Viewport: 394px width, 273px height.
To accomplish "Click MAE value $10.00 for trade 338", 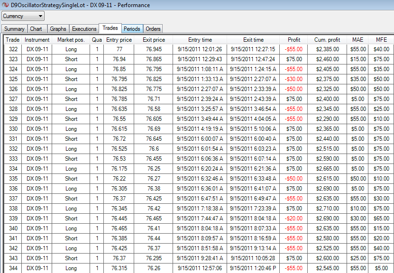I will point(358,209).
